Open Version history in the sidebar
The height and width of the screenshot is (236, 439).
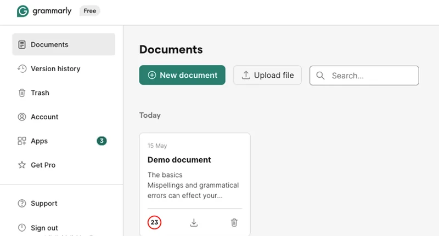pos(64,68)
